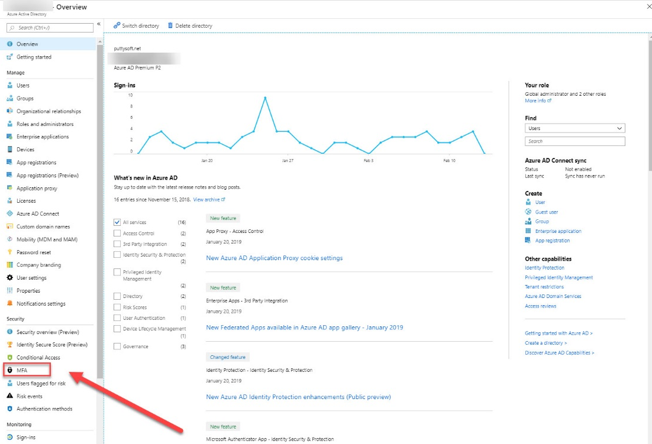Check the User Authentication checkbox
The height and width of the screenshot is (444, 652).
(x=117, y=318)
